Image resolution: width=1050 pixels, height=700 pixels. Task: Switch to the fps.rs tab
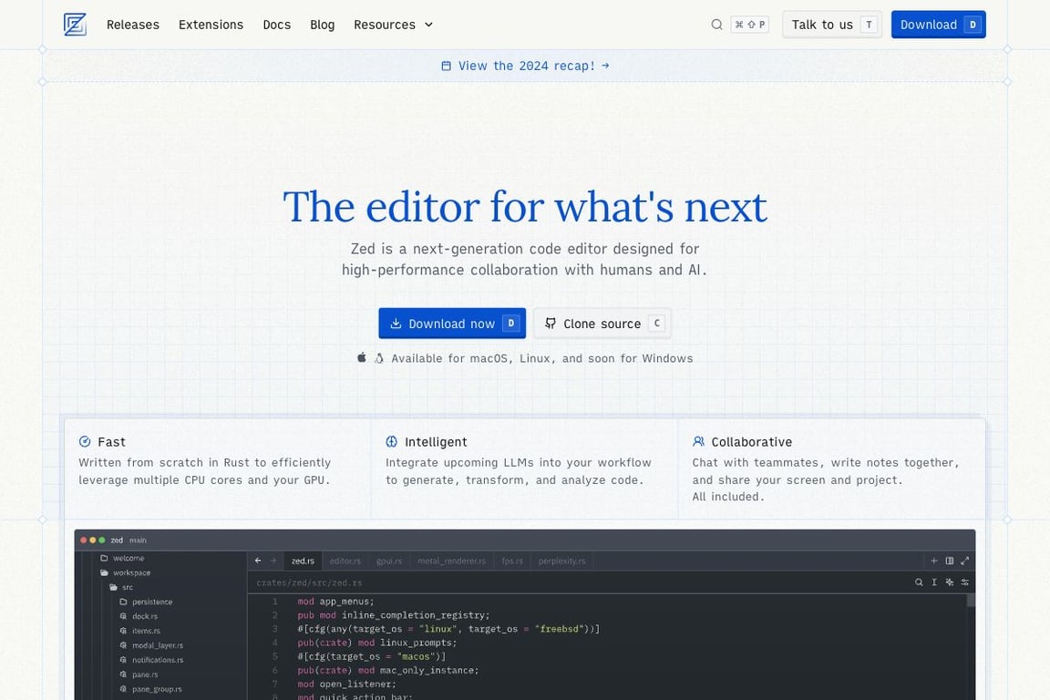pos(512,561)
